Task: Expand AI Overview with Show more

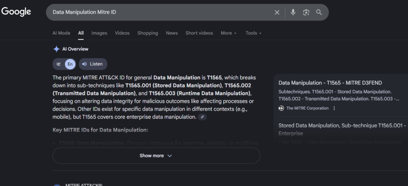Action: coord(156,156)
